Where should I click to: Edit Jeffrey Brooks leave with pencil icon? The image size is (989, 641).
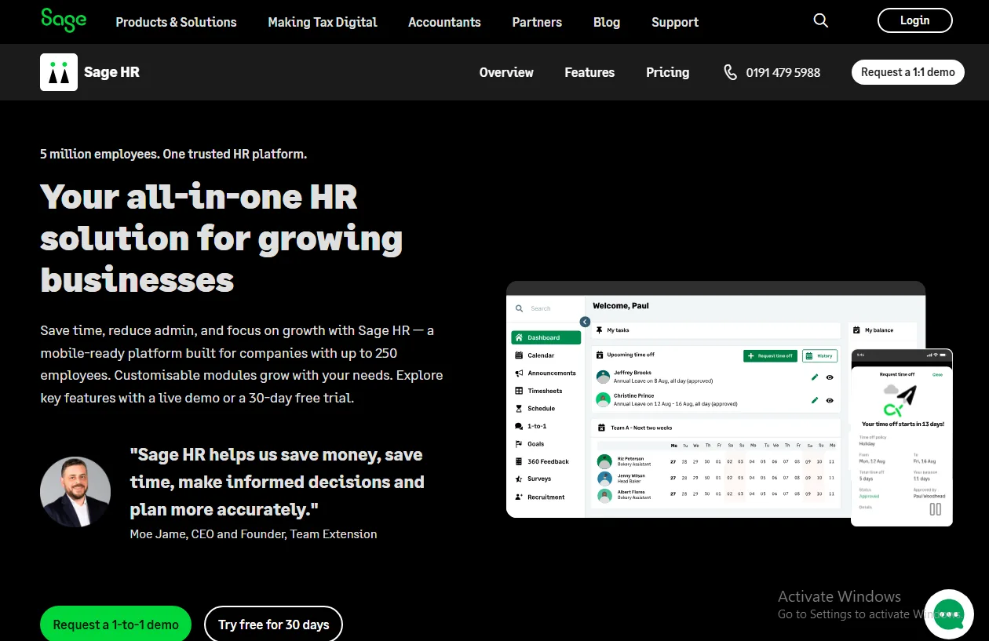click(x=815, y=377)
